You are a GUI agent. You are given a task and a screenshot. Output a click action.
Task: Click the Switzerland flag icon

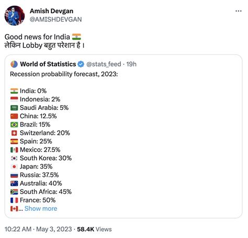tap(14, 133)
